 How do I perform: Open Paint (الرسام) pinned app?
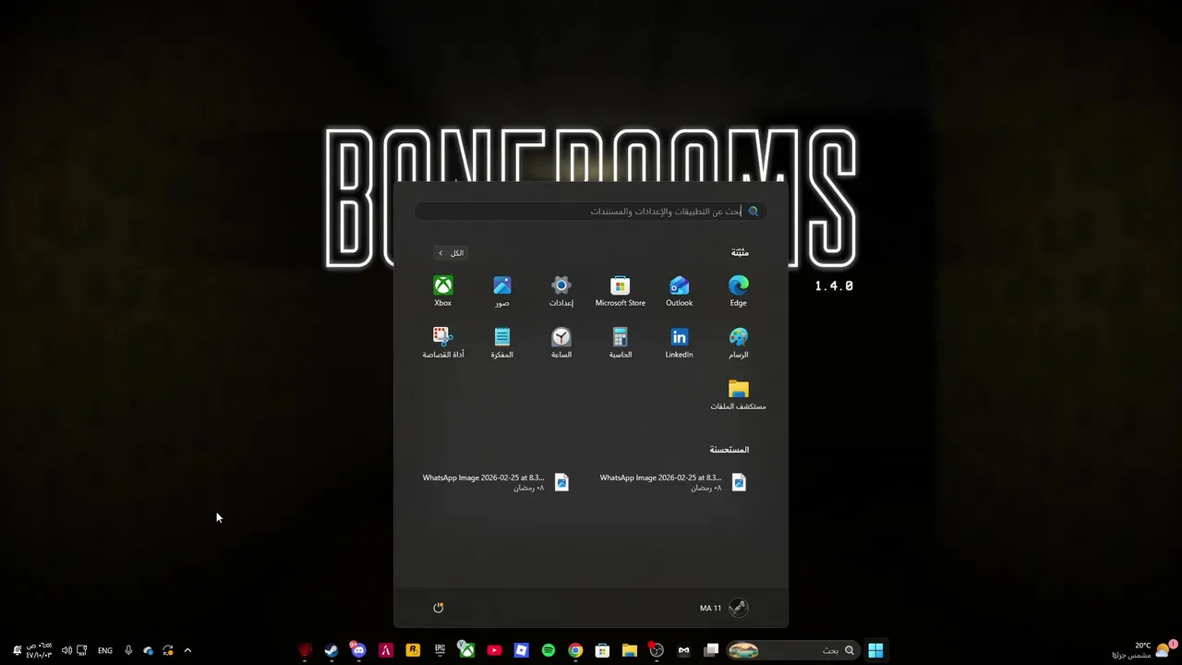739,343
